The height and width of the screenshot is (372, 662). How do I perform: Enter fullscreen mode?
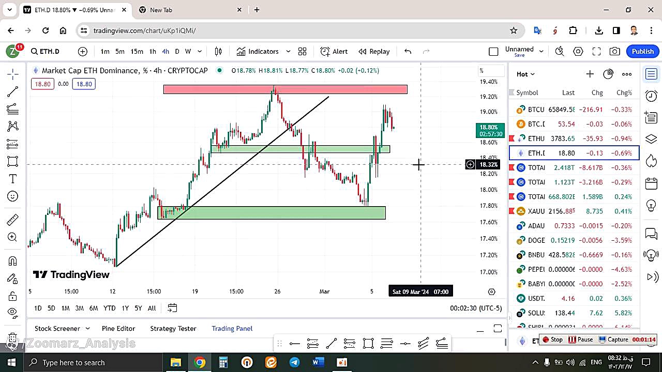(x=596, y=51)
